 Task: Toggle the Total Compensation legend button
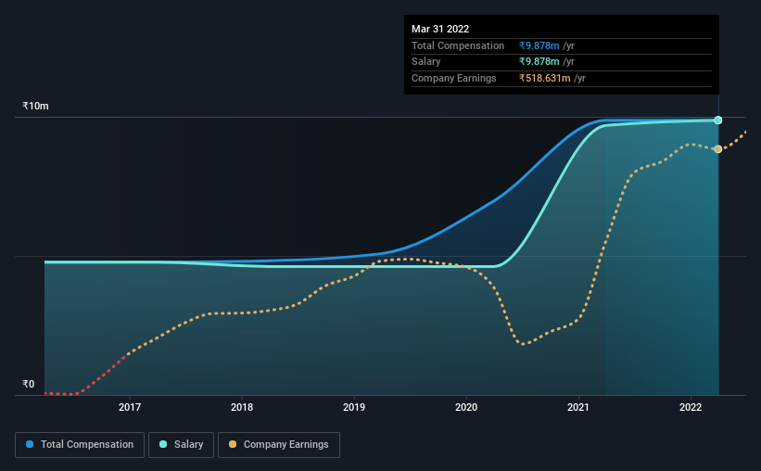(80, 445)
